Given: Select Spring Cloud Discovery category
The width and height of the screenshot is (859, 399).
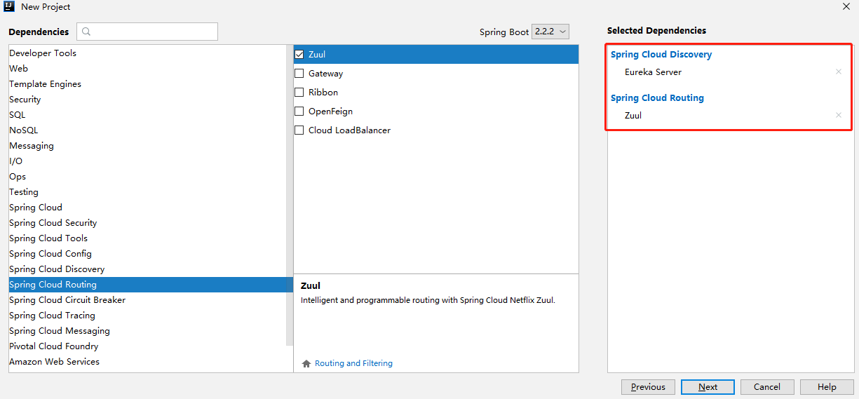Looking at the screenshot, I should [57, 269].
